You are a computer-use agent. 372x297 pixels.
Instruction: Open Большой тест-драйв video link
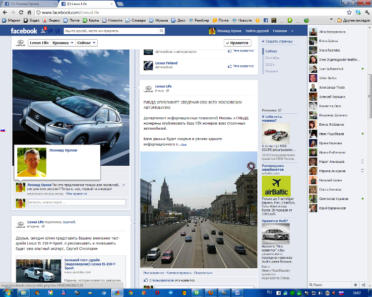coord(90,264)
